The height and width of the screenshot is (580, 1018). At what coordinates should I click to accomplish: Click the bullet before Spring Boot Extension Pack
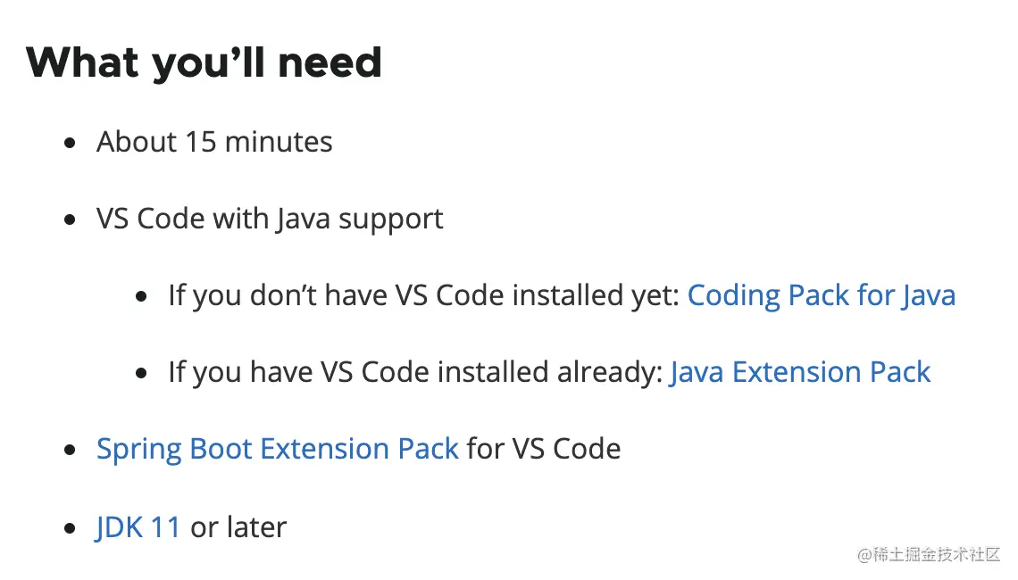(71, 449)
